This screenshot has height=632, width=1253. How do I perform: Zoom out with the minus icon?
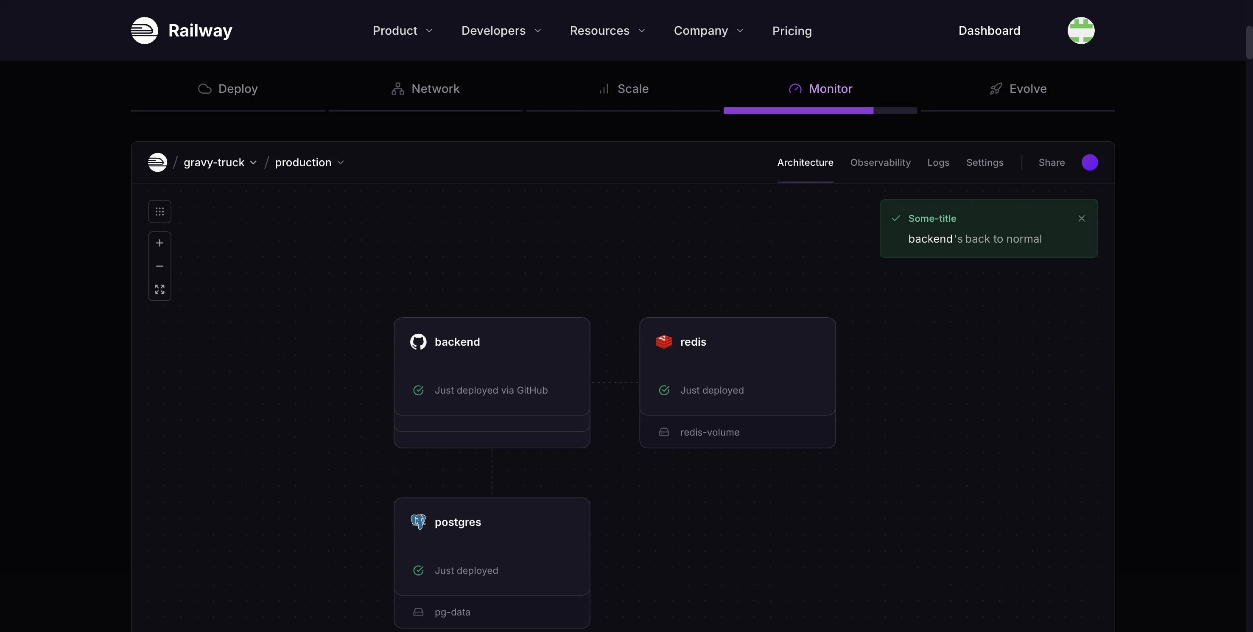pos(159,266)
